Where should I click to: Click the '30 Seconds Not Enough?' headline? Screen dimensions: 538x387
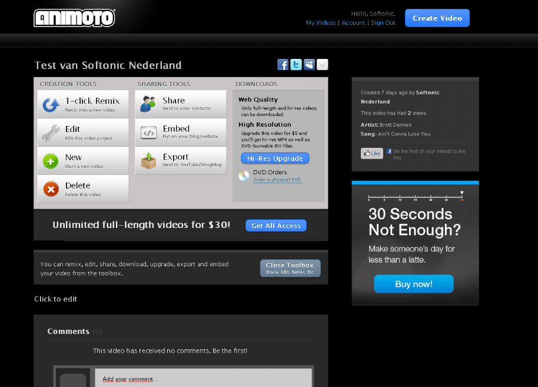pyautogui.click(x=414, y=222)
